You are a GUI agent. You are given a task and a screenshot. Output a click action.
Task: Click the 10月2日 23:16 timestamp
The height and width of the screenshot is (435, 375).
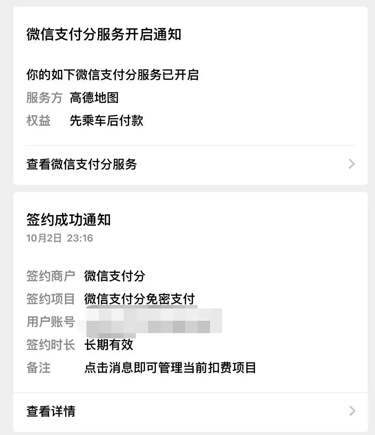click(x=60, y=238)
